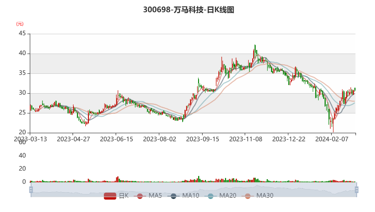Toggle the MA5 line legend
The width and height of the screenshot is (375, 212).
click(148, 196)
